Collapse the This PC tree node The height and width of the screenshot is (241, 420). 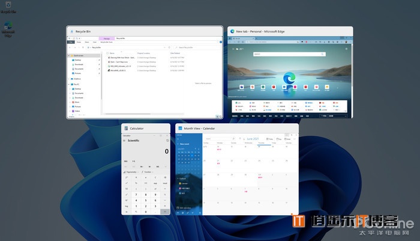coord(69,84)
